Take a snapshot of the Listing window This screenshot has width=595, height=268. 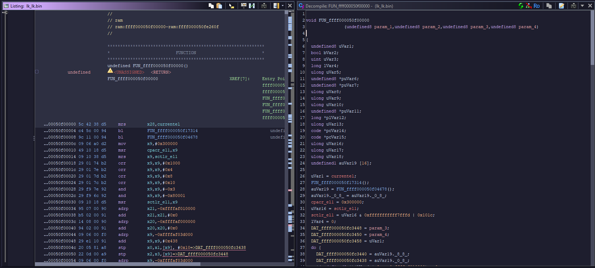tap(264, 6)
